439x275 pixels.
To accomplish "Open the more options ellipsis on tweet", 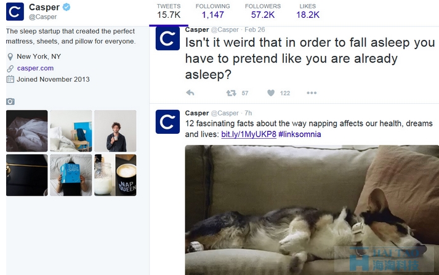I will (x=312, y=93).
